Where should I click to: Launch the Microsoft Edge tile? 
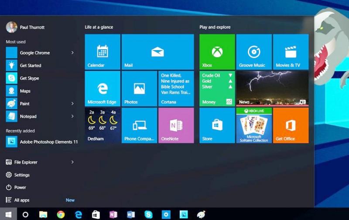[x=103, y=89]
